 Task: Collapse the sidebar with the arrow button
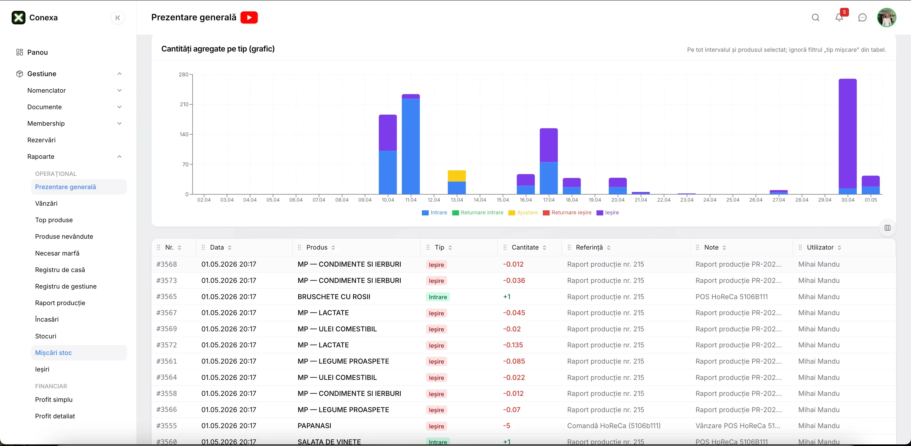click(118, 18)
